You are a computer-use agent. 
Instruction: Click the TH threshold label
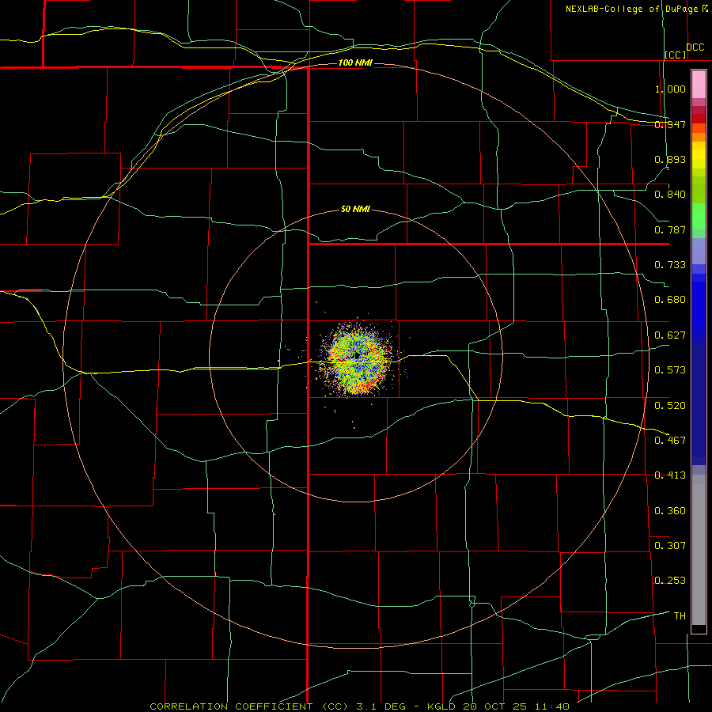pyautogui.click(x=680, y=616)
